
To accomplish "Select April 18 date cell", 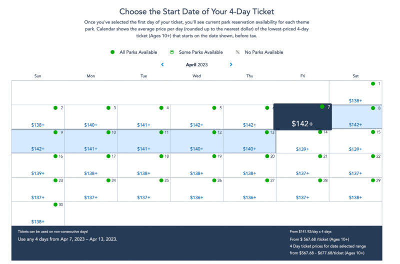I will (144, 165).
